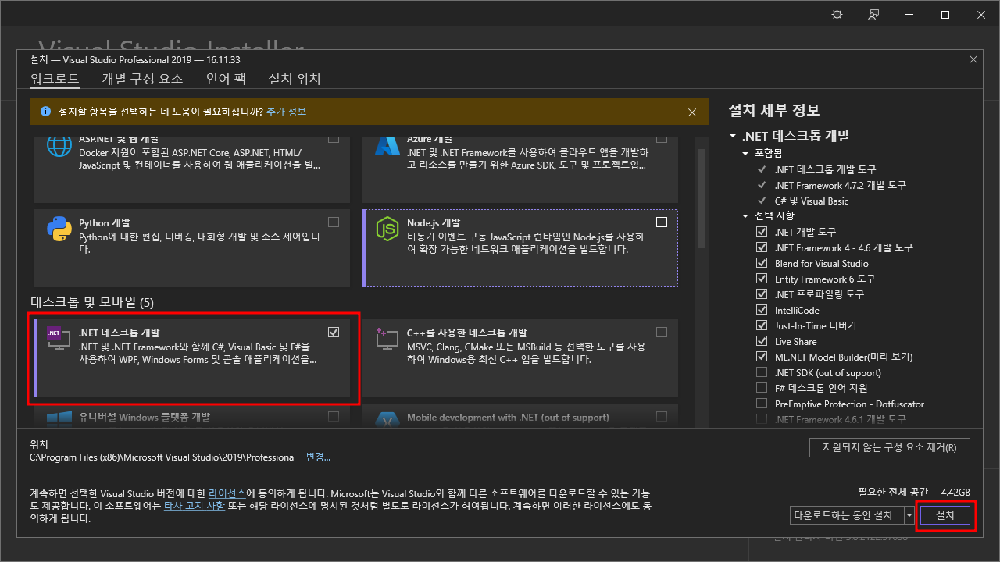This screenshot has height=562, width=1000.
Task: Click 지원되지 않는 구성 요소 제거(R) button
Action: [890, 448]
